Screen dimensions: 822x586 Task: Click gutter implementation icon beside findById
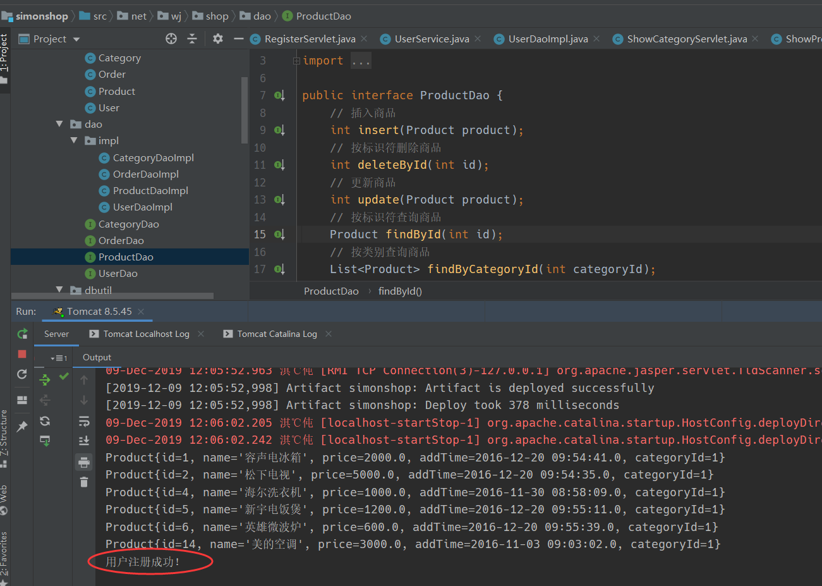[x=279, y=235]
